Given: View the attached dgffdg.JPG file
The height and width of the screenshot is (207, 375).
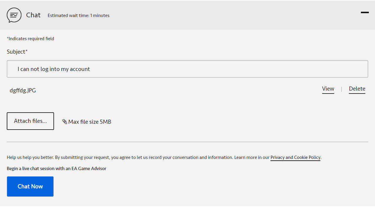Looking at the screenshot, I should click(x=328, y=89).
